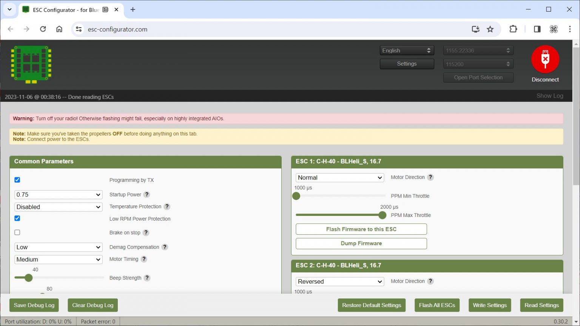Click version 0.30.2 in status bar
Viewport: 580px width, 326px height.
[x=561, y=321]
